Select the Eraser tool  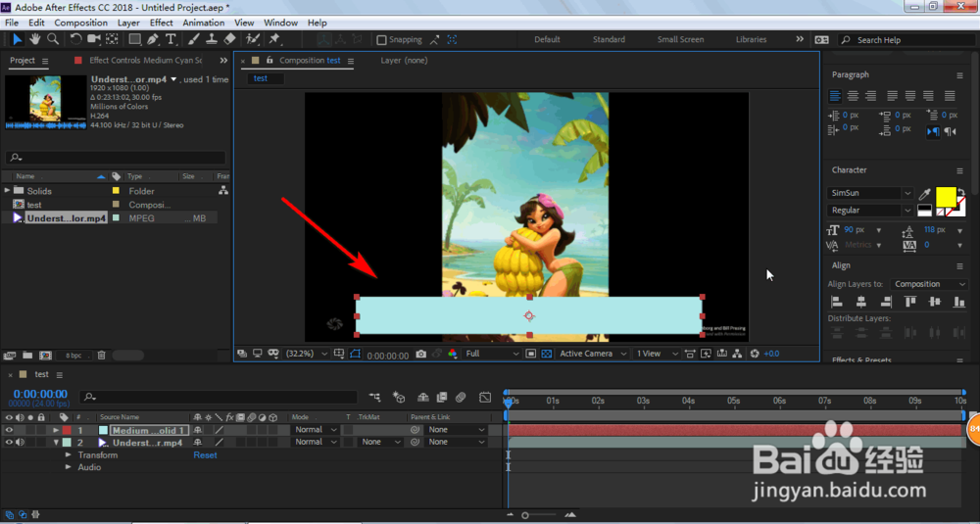click(229, 39)
